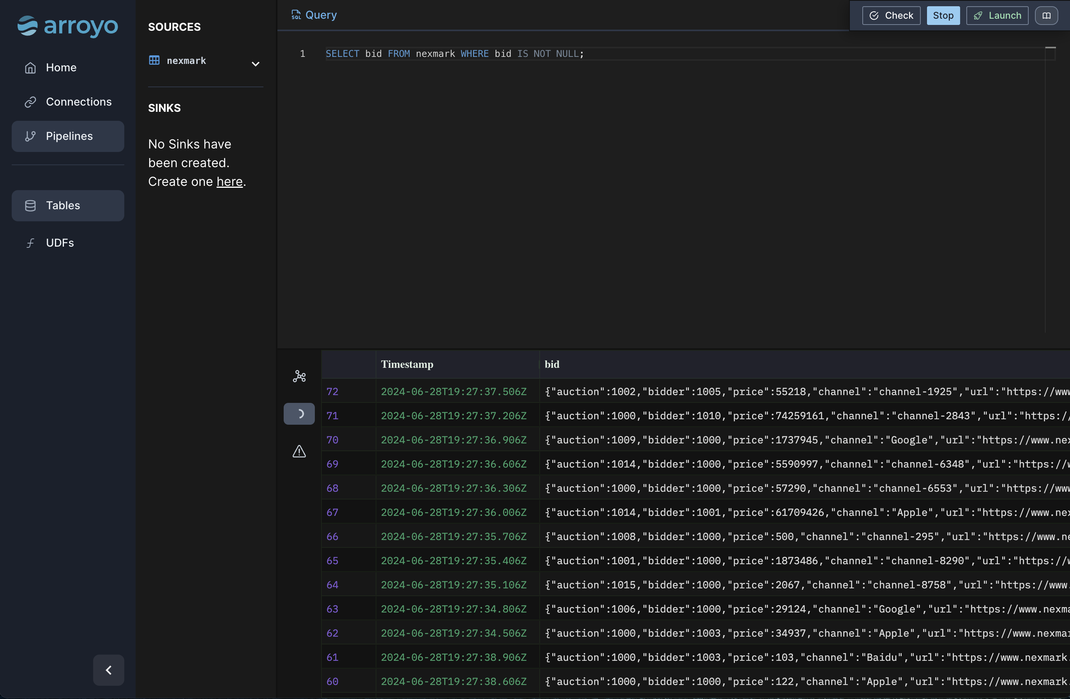The height and width of the screenshot is (699, 1070).
Task: Open the pipeline graph preview icon
Action: tap(299, 377)
